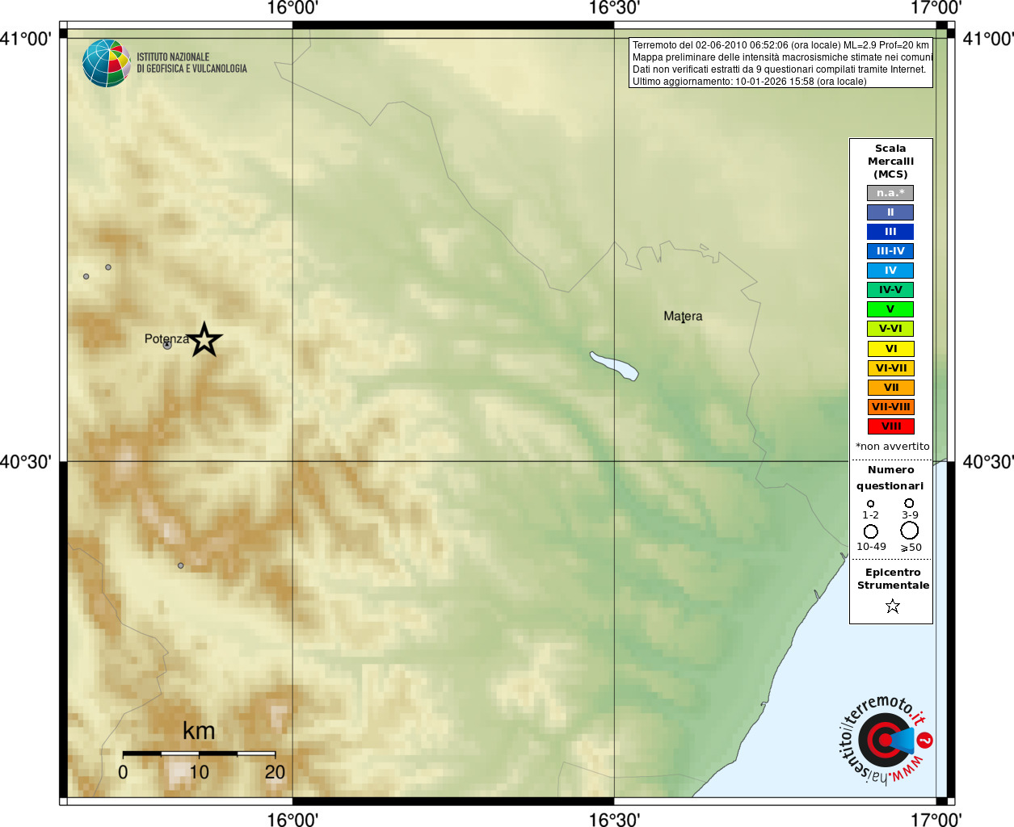Image resolution: width=1014 pixels, height=827 pixels.
Task: Select the n.a. gray legend swatch
Action: pos(890,193)
